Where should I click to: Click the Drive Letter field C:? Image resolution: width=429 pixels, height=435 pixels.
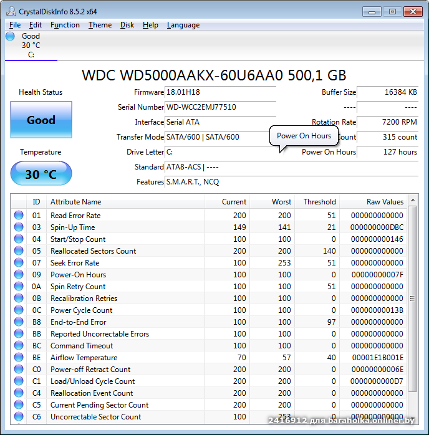pyautogui.click(x=220, y=152)
